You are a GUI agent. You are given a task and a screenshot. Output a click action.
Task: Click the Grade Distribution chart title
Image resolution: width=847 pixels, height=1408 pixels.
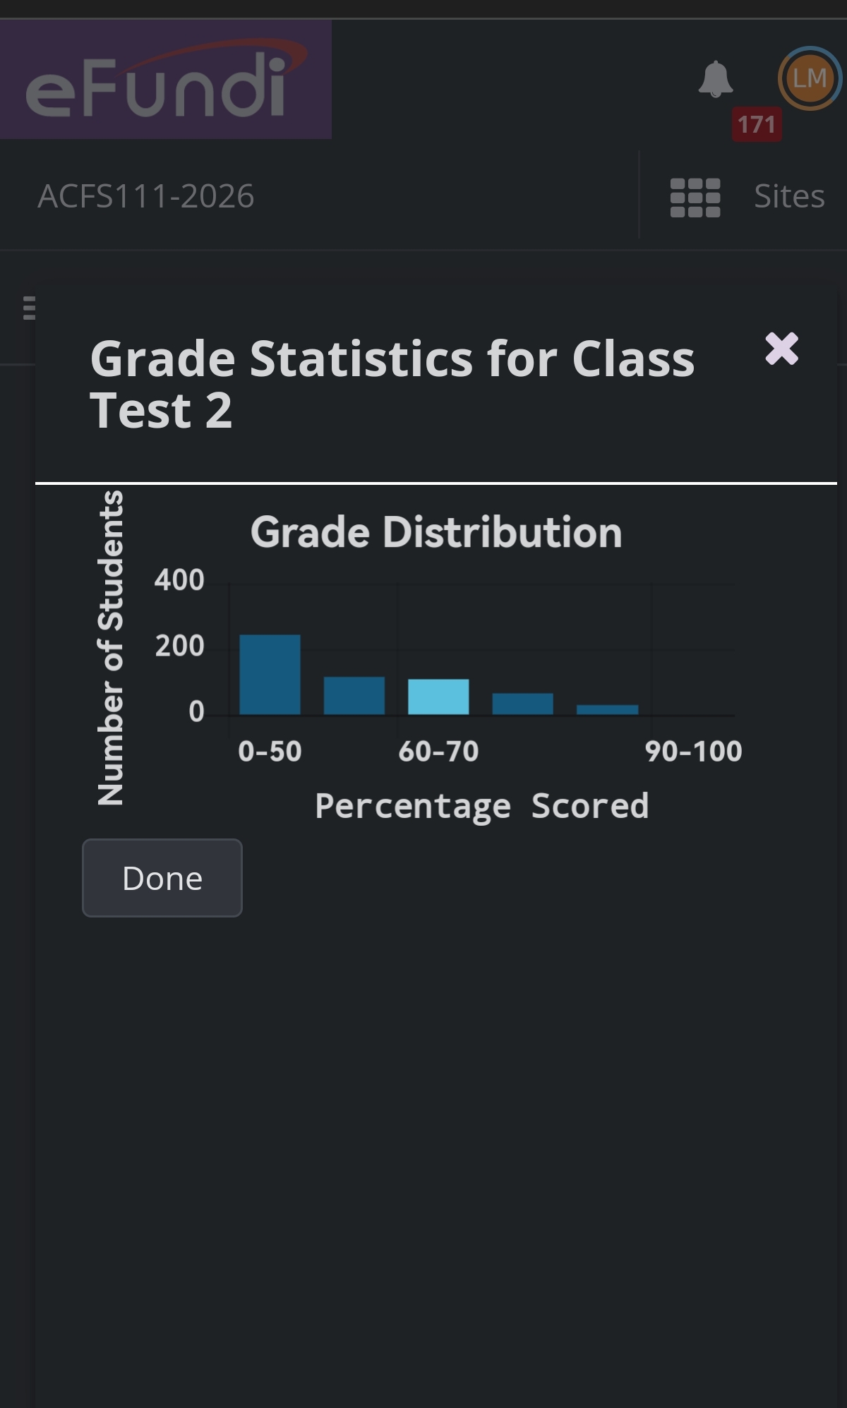(436, 532)
